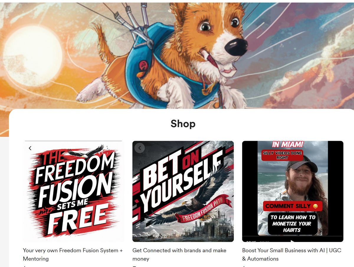The height and width of the screenshot is (267, 354).
Task: Click the Miami beach video thumbnail
Action: 293,191
